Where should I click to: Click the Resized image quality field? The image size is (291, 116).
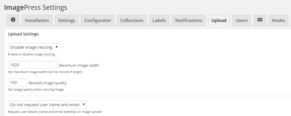[x=18, y=82]
